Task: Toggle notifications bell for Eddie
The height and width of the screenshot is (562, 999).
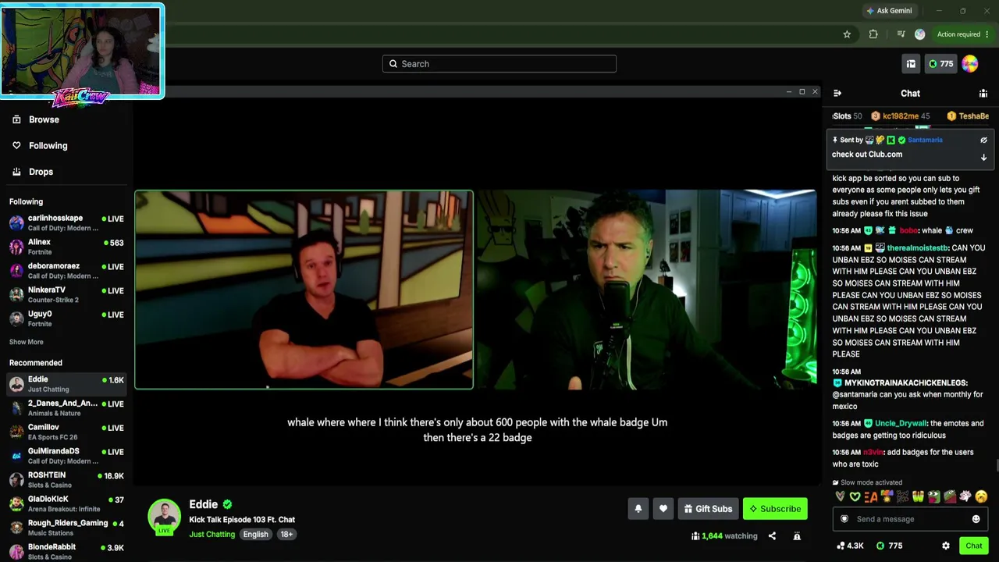Action: click(x=638, y=509)
